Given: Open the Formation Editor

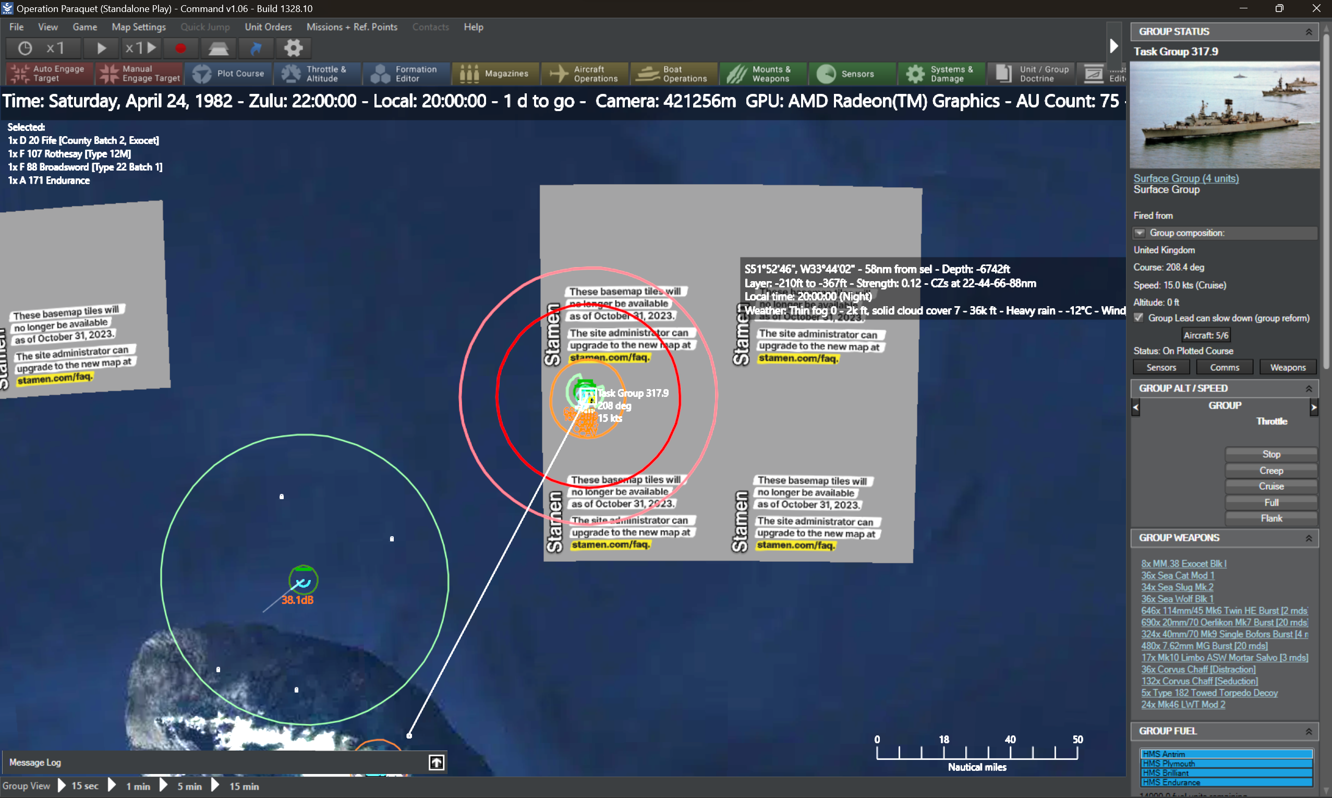Looking at the screenshot, I should tap(406, 74).
